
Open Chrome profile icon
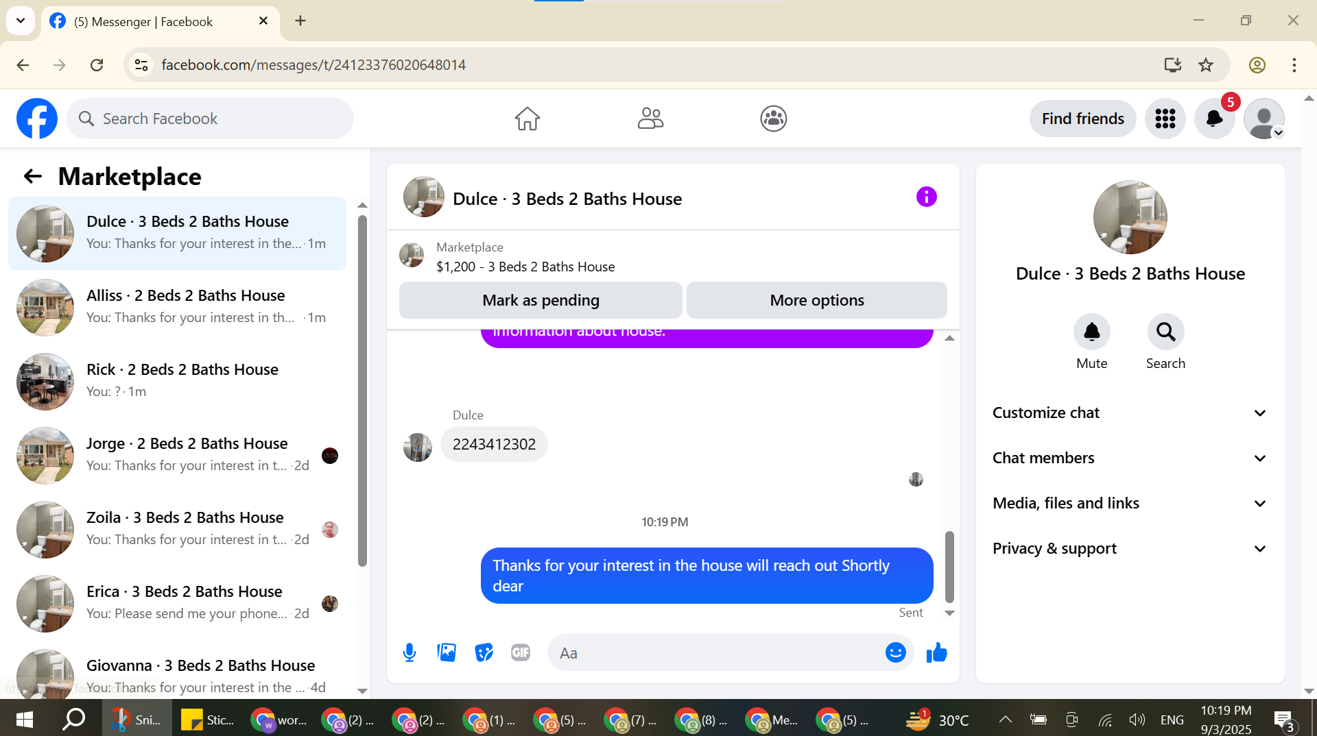(x=1257, y=65)
